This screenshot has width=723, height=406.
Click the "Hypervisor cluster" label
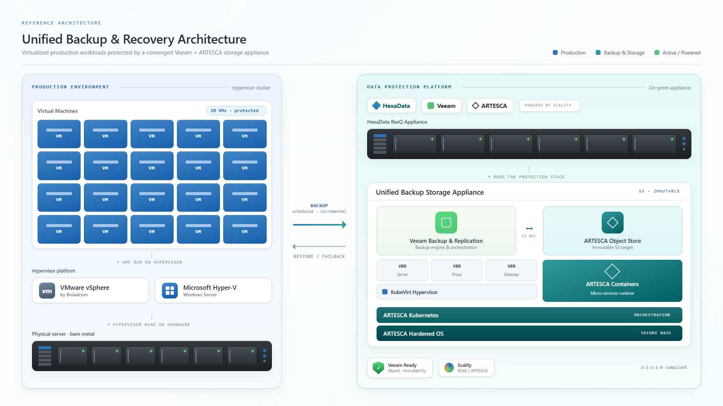251,88
